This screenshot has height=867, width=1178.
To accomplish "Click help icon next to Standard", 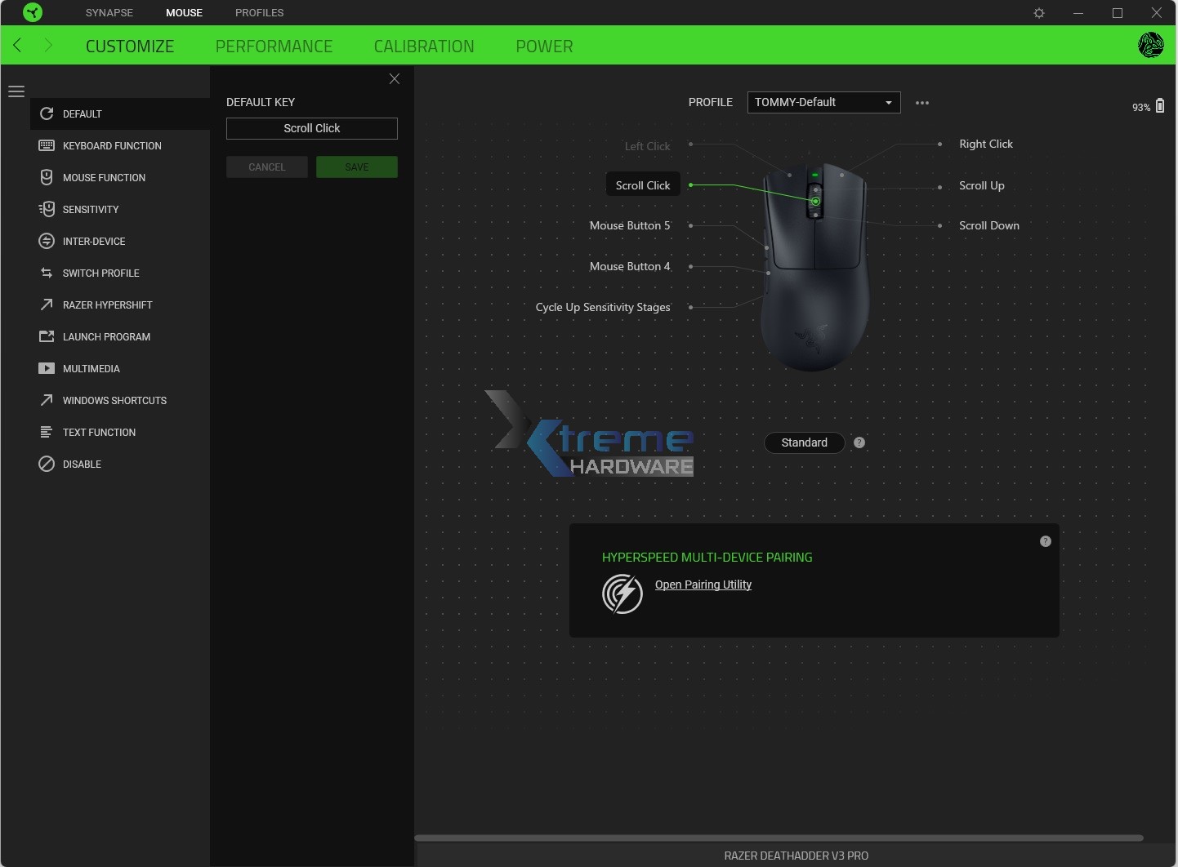I will point(859,442).
